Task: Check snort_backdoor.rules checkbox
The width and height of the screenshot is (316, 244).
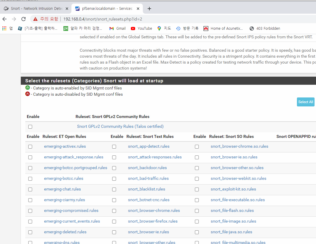Action: tap(114, 168)
